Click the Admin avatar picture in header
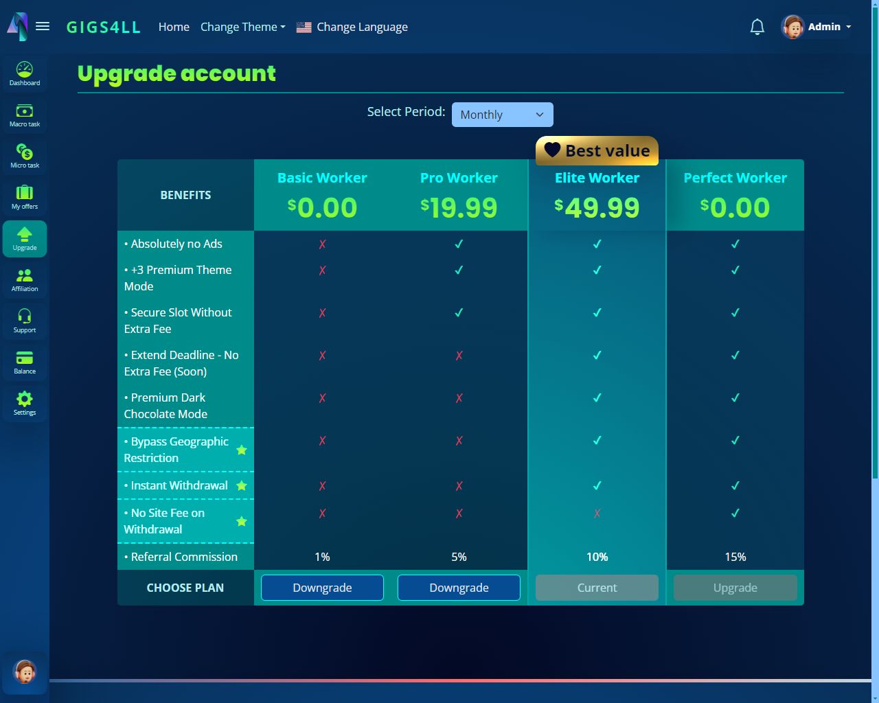The image size is (879, 703). 792,27
